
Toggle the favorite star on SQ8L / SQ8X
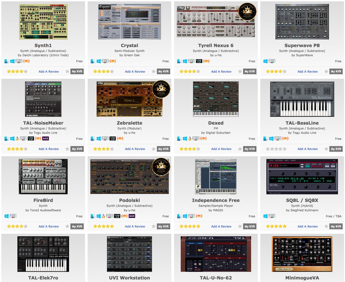coord(326,226)
